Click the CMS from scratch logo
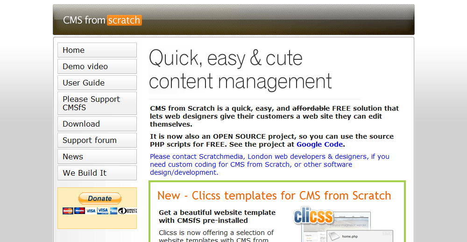 (x=102, y=20)
